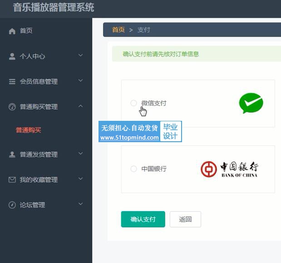
Task: Open the 个人中心 menu label
Action: click(x=32, y=56)
